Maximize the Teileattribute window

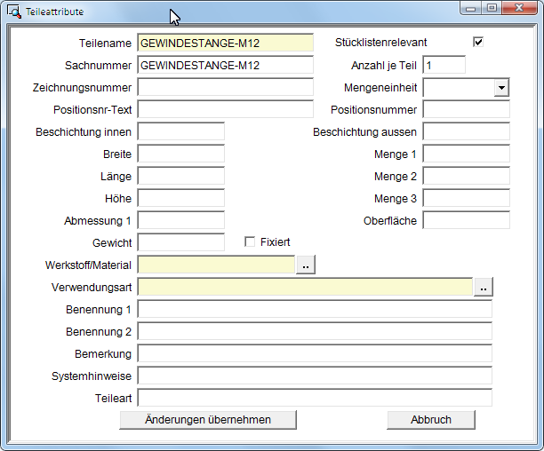tap(492, 8)
